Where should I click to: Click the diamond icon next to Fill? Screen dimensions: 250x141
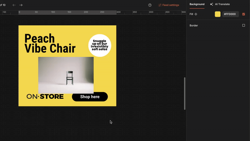click(196, 14)
